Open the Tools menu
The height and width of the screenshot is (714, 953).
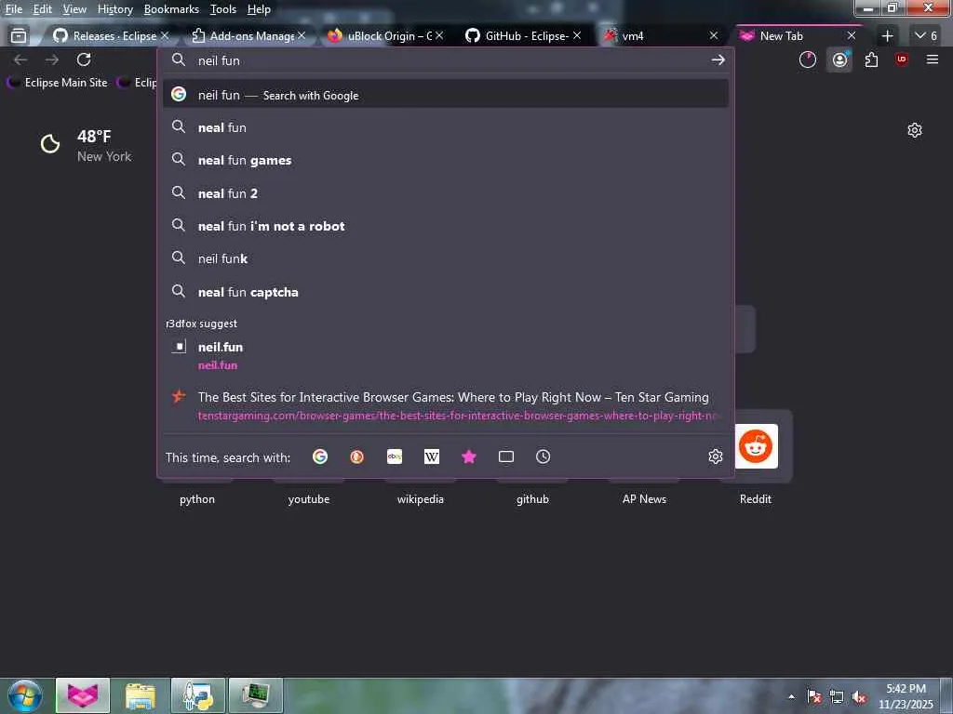pyautogui.click(x=223, y=9)
